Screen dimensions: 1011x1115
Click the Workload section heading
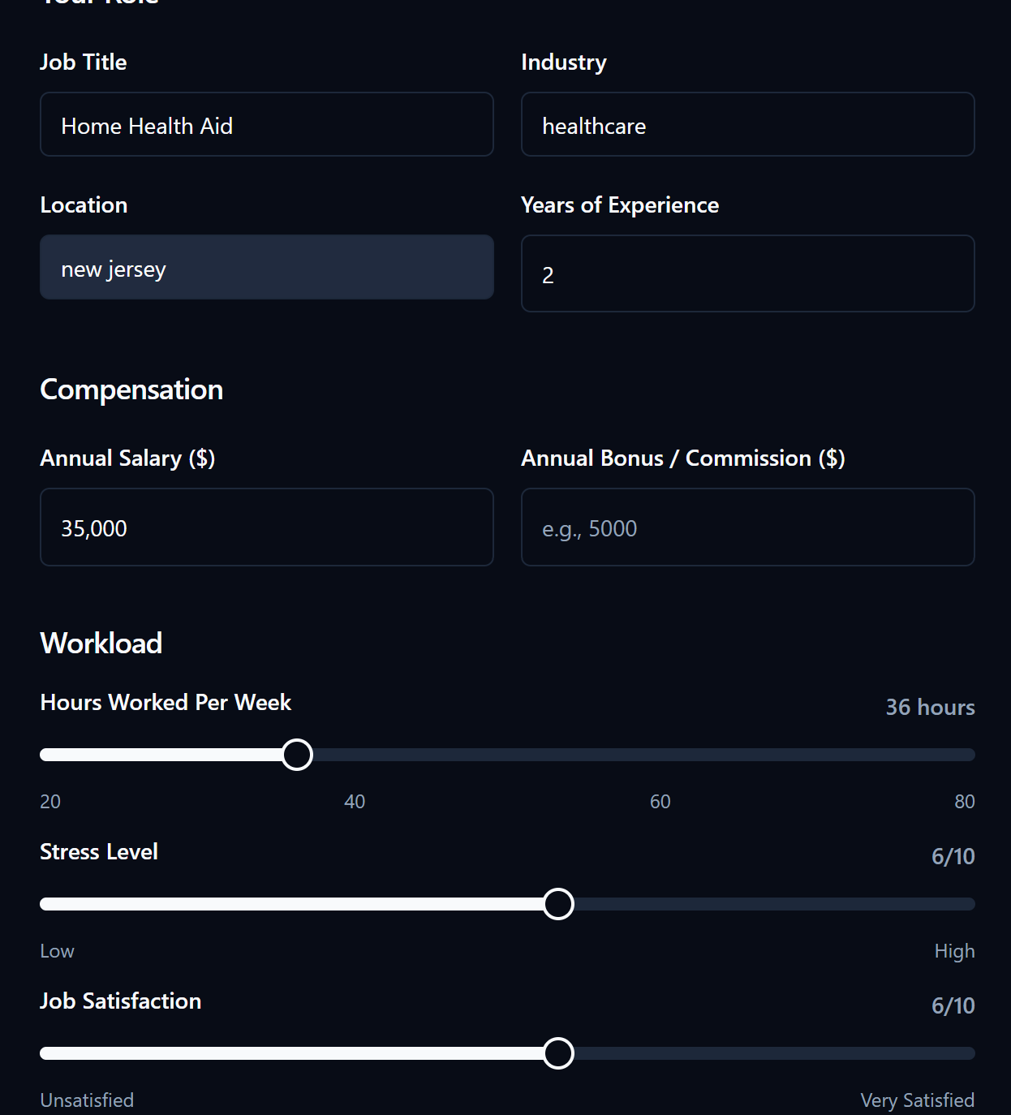pyautogui.click(x=101, y=643)
